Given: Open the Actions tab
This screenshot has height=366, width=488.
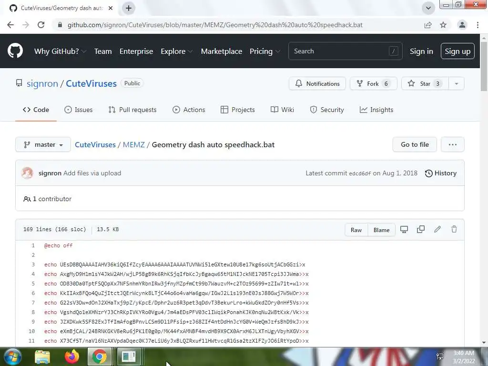Looking at the screenshot, I should pyautogui.click(x=189, y=110).
